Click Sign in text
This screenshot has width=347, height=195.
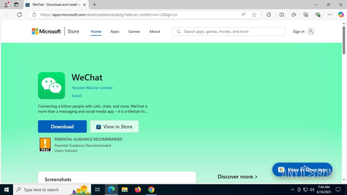(298, 31)
